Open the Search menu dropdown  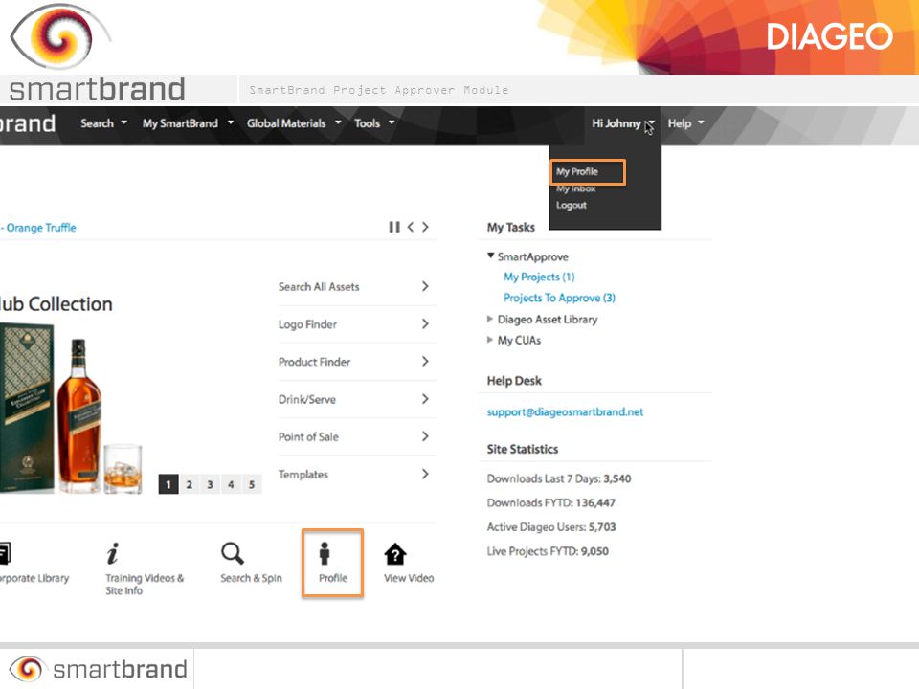(x=103, y=123)
